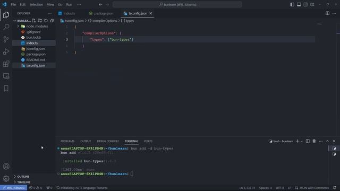Open the types breadcrumb dropdown

[x=127, y=21]
